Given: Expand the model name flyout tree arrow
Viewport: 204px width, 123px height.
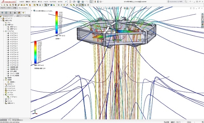Looking at the screenshot, I should tap(32, 11).
